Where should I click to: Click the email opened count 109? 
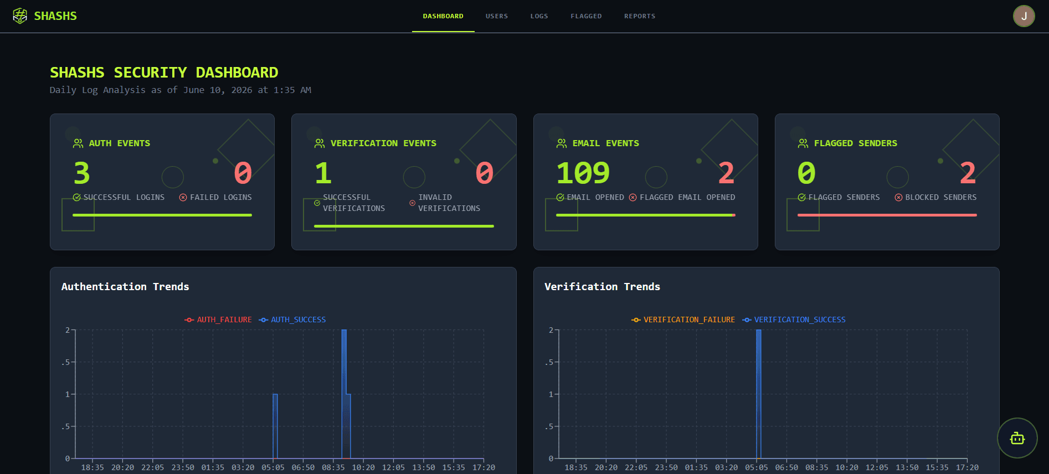tap(583, 173)
